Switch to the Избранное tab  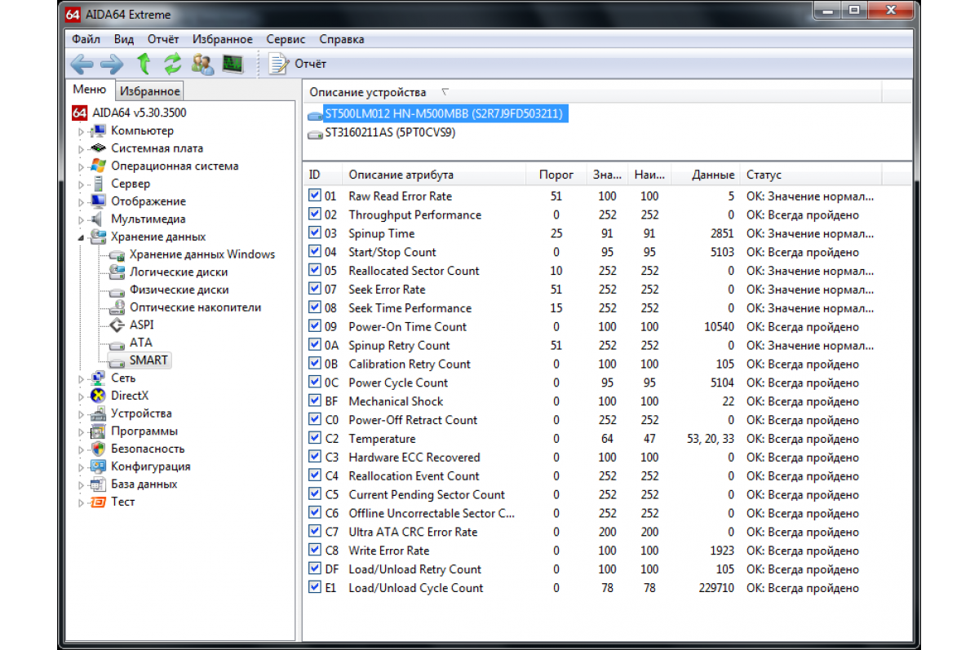(149, 91)
